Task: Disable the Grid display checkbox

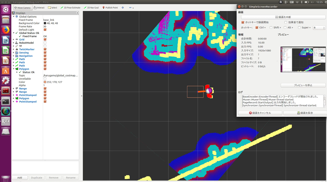Action: [45, 40]
